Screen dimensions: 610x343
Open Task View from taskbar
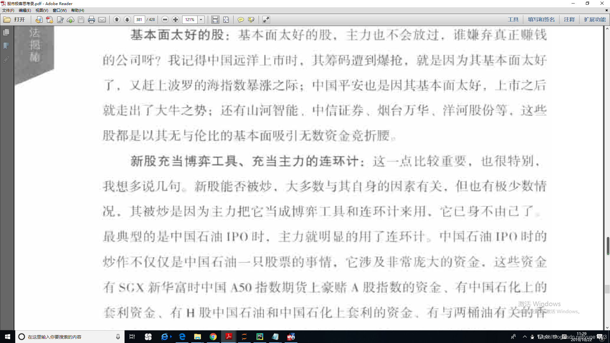pos(132,337)
